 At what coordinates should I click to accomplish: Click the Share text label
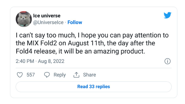[x=89, y=75]
